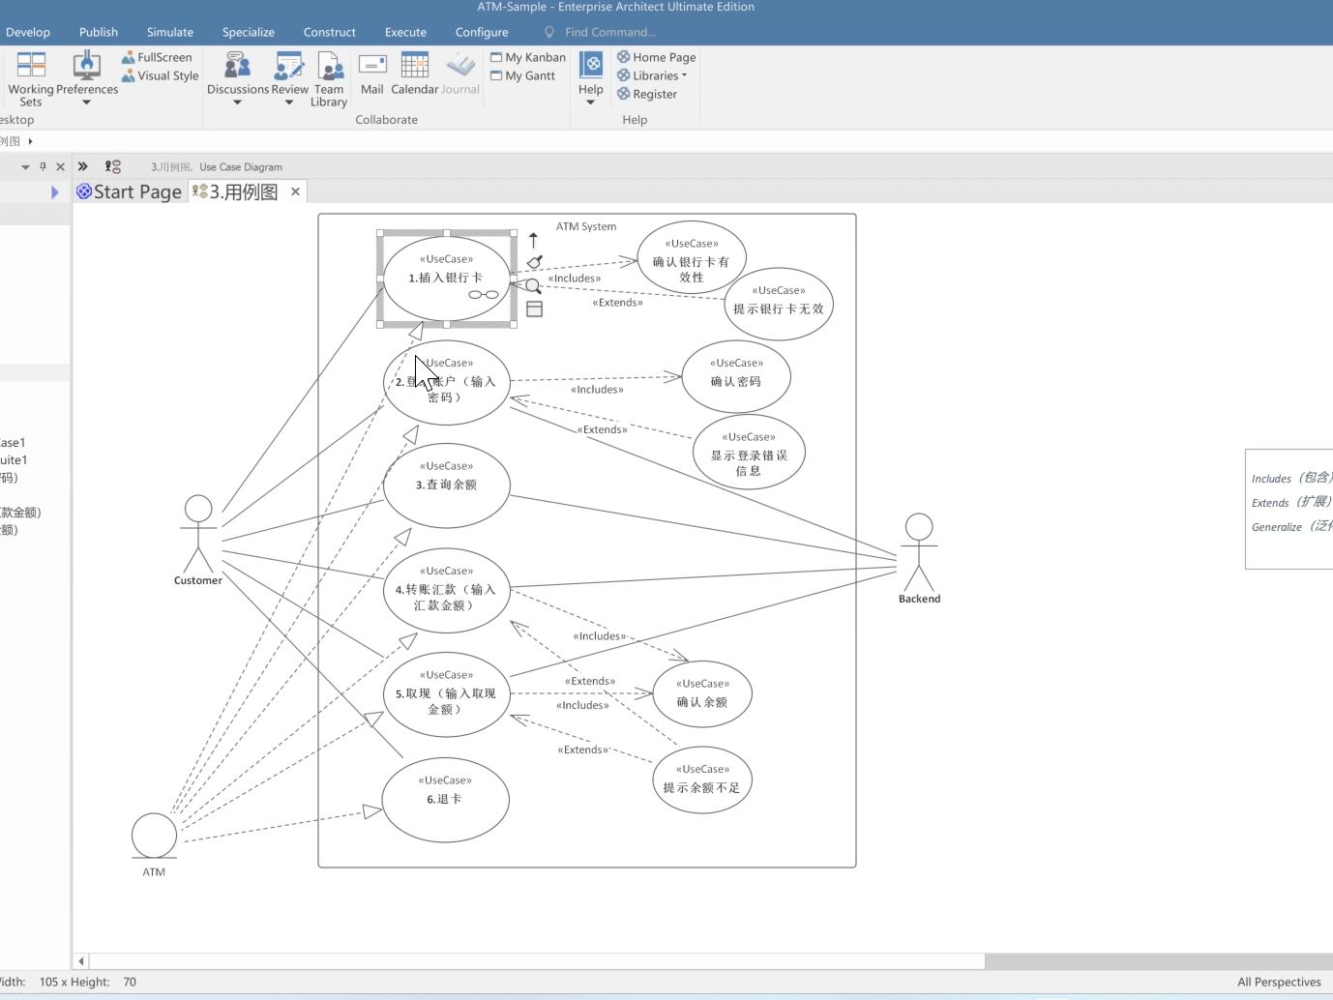Select the 显示登录错误信息 use case

click(x=749, y=453)
